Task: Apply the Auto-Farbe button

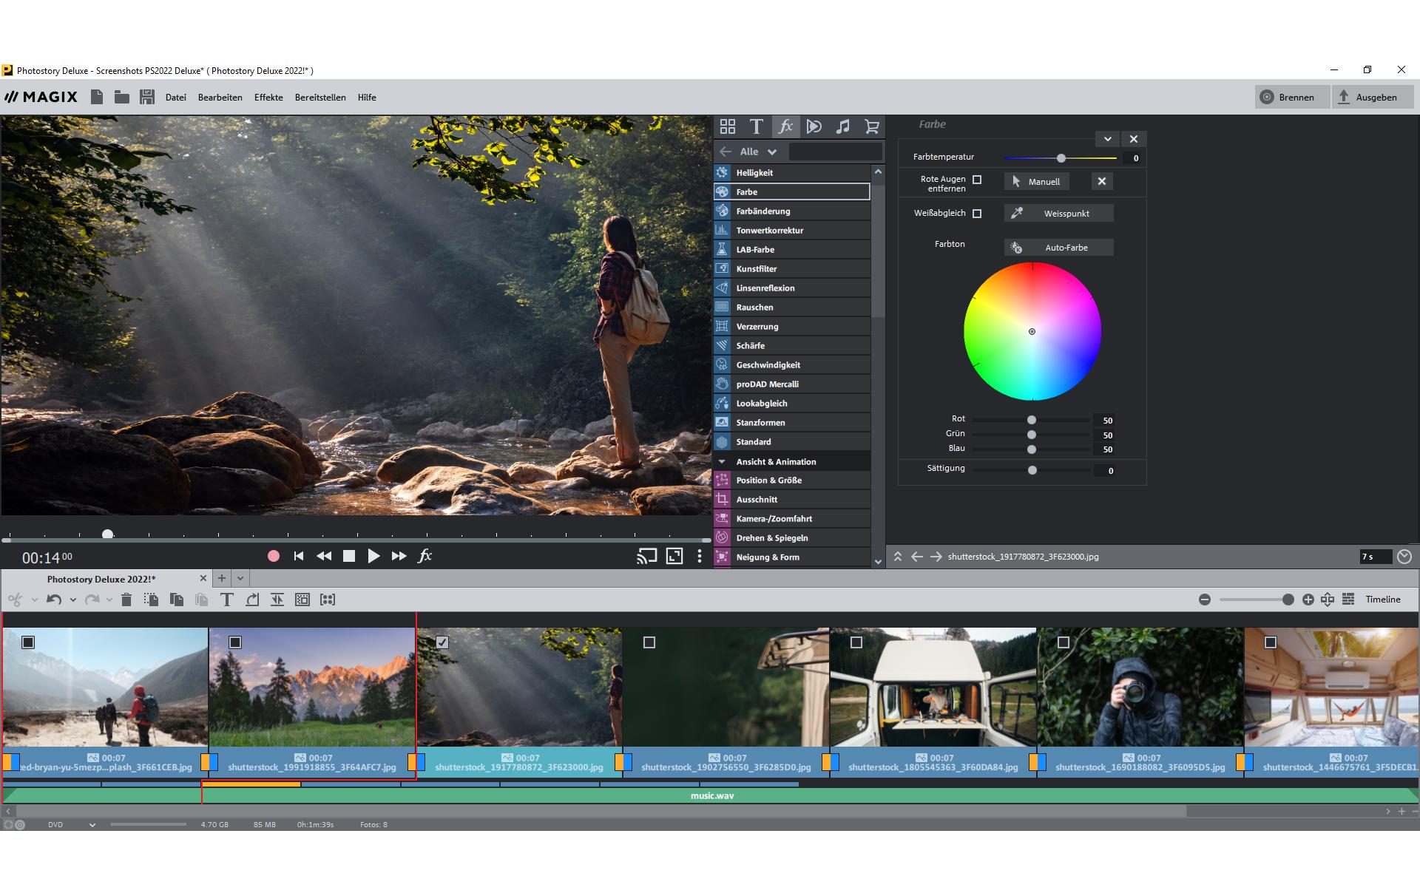Action: coord(1058,248)
